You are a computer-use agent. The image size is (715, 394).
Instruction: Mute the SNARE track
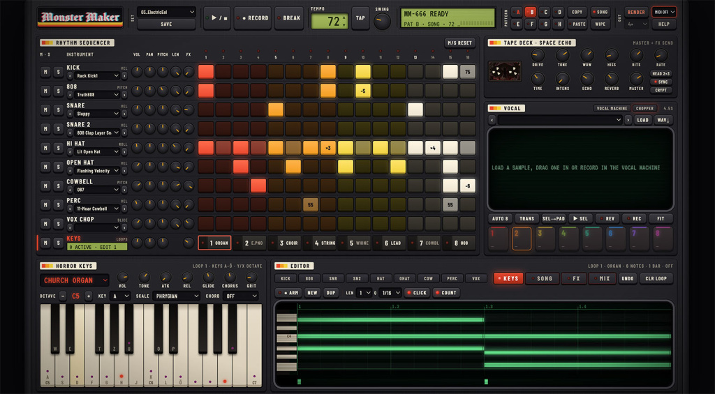[x=45, y=109]
